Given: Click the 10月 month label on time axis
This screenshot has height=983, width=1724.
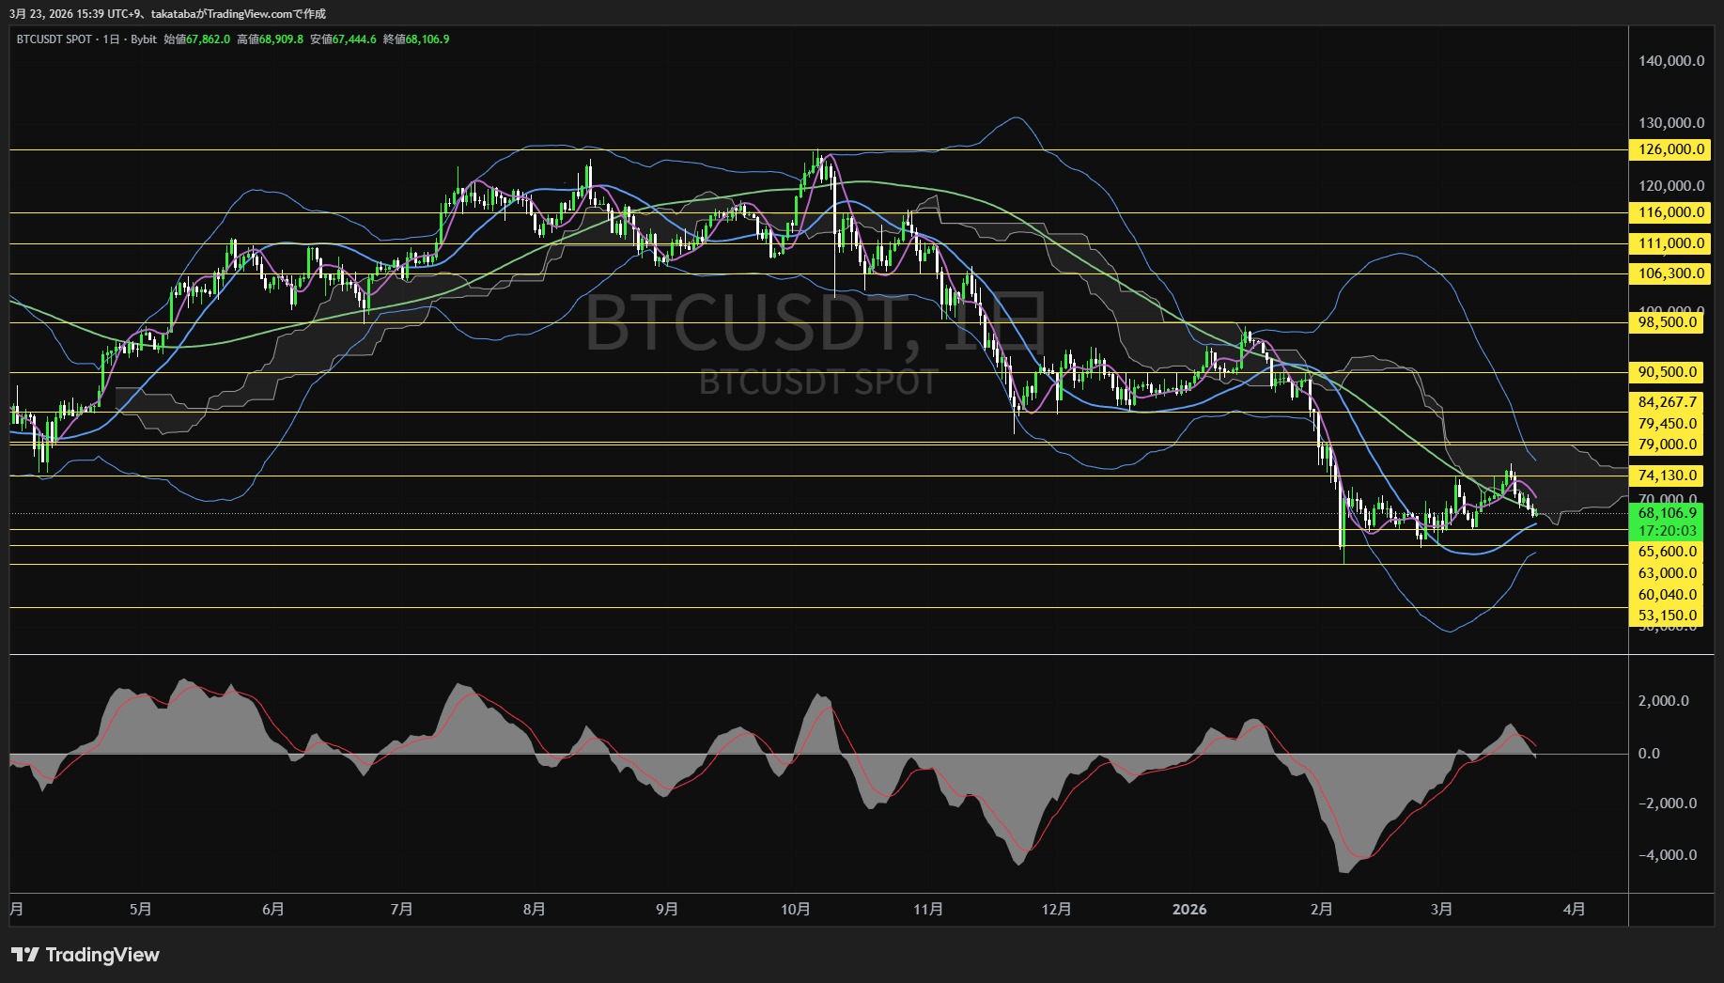Looking at the screenshot, I should coord(797,909).
